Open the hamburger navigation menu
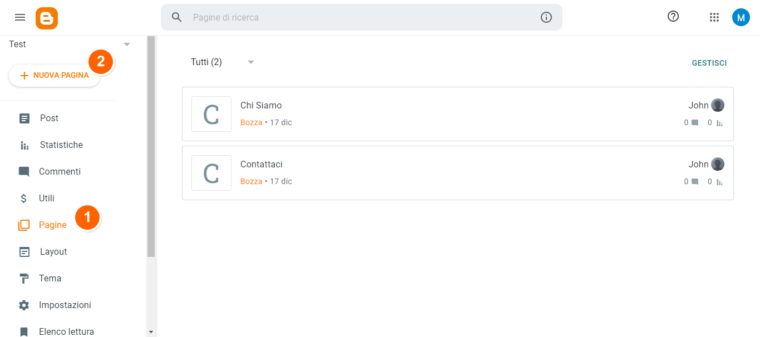760x337 pixels. click(20, 17)
